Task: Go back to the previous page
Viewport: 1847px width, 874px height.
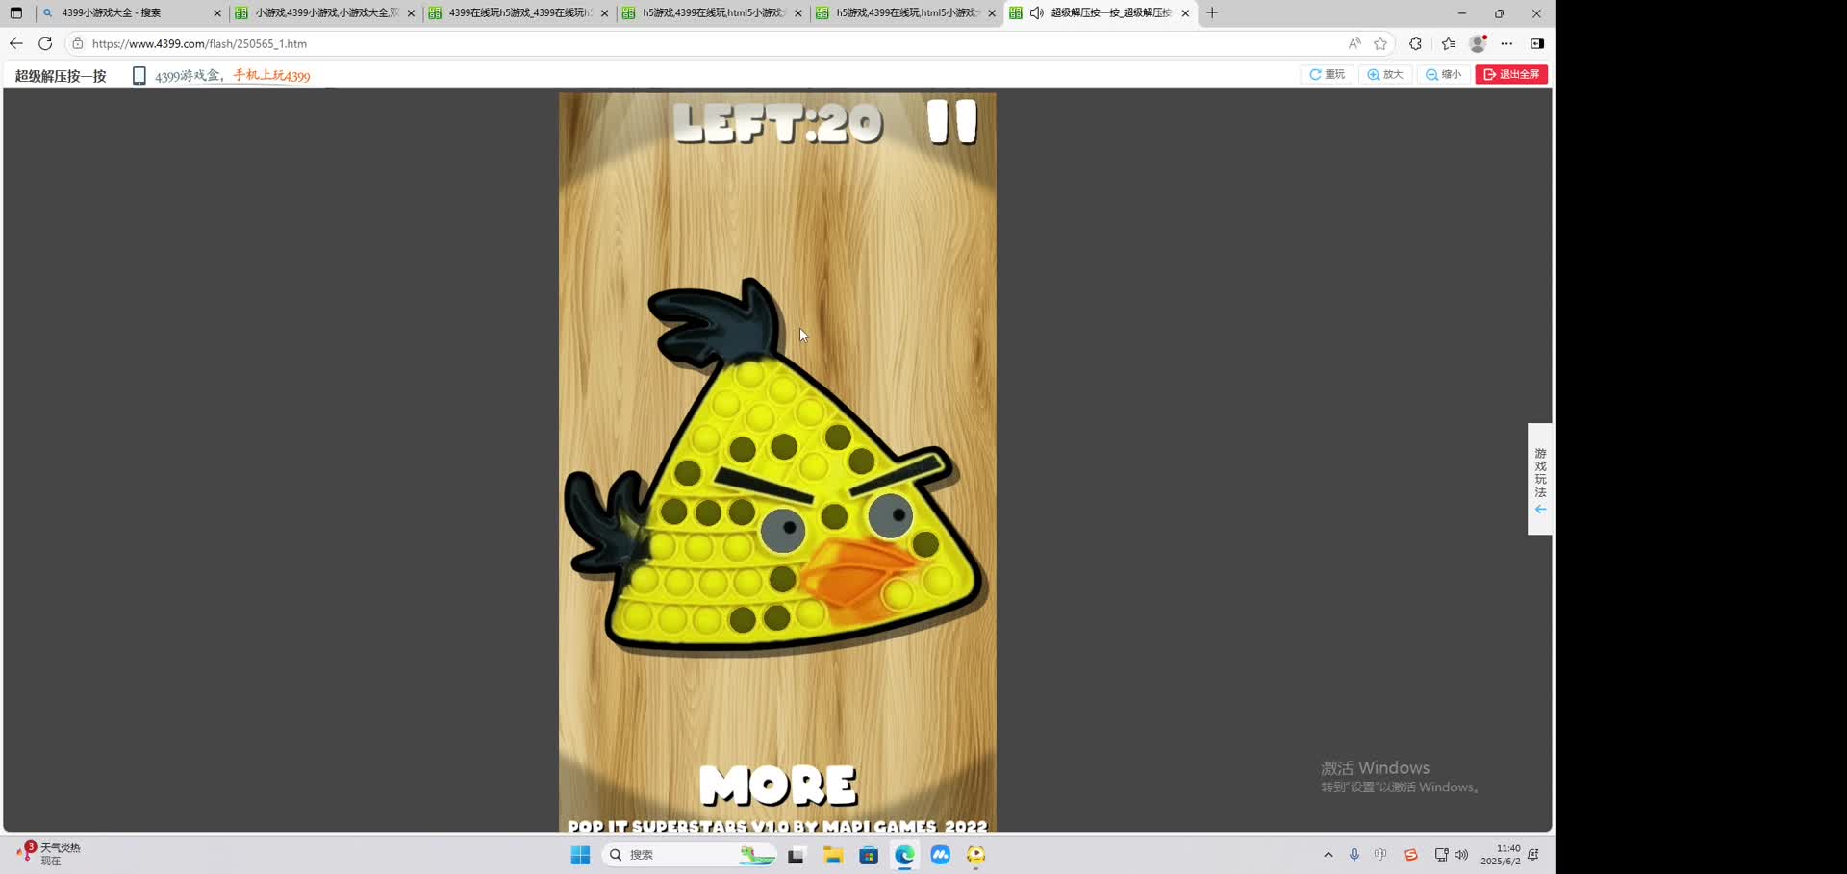Action: click(16, 43)
